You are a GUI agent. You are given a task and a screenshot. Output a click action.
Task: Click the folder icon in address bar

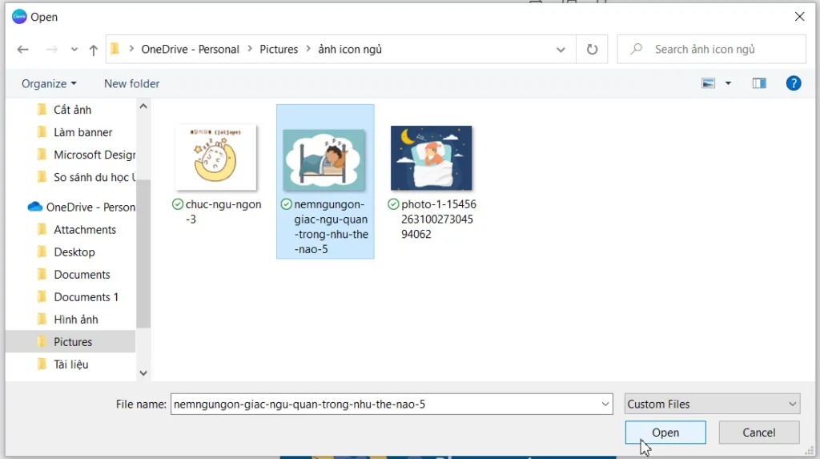pyautogui.click(x=115, y=49)
